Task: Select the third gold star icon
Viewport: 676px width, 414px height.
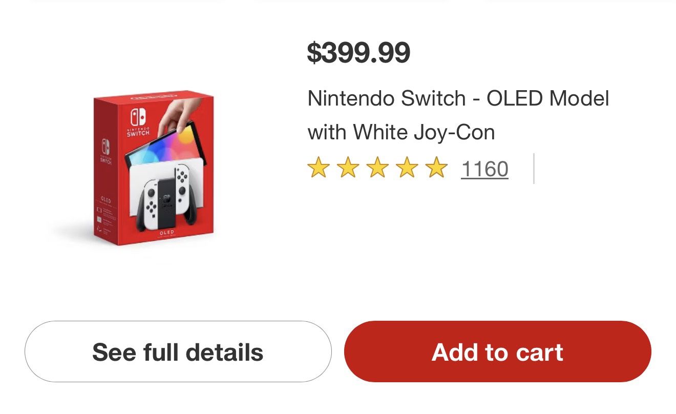Action: [377, 168]
